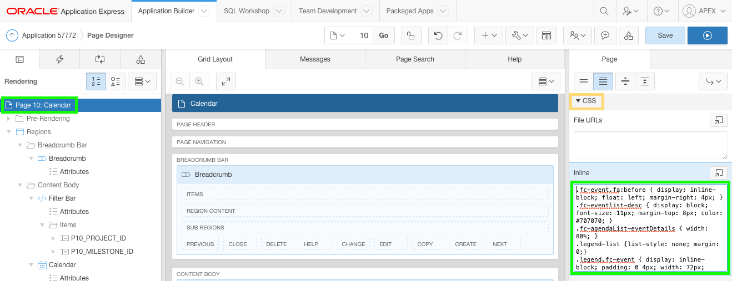
Task: Switch to the Dynamic Actions lightning tab
Action: [60, 59]
